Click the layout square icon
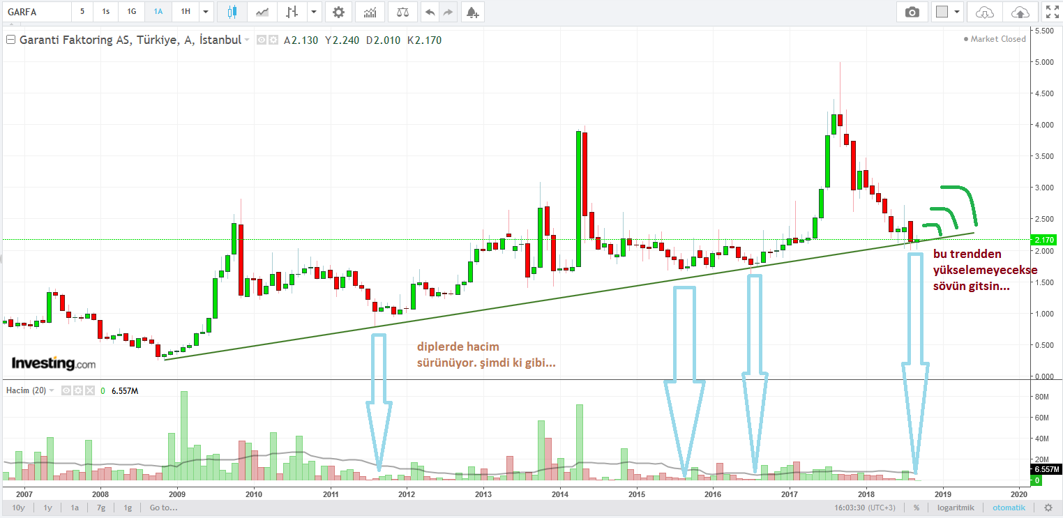1063x518 pixels. pos(942,12)
